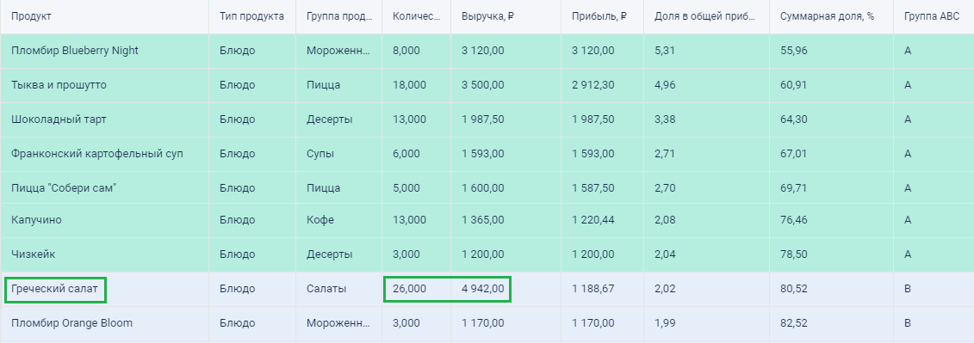
Task: Select the Чизкейк product row
Action: [487, 254]
